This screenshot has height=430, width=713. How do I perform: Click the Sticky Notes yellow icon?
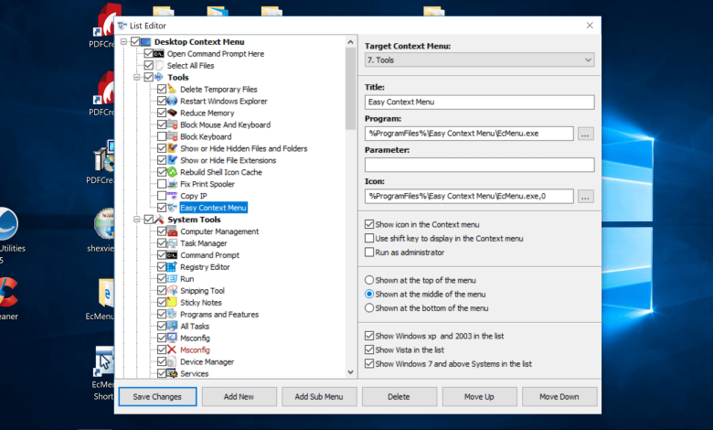(172, 302)
